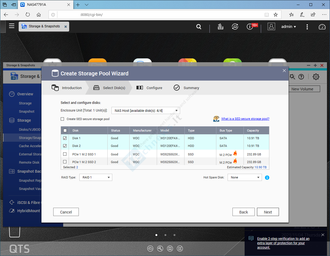Toggle the select-all disks header checkbox
This screenshot has height=256, width=330.
pyautogui.click(x=65, y=130)
